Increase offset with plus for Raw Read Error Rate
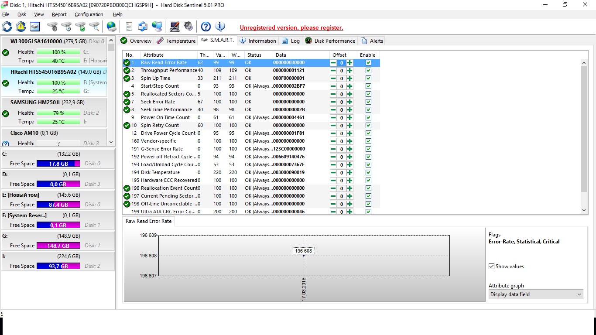The height and width of the screenshot is (335, 596). (349, 63)
